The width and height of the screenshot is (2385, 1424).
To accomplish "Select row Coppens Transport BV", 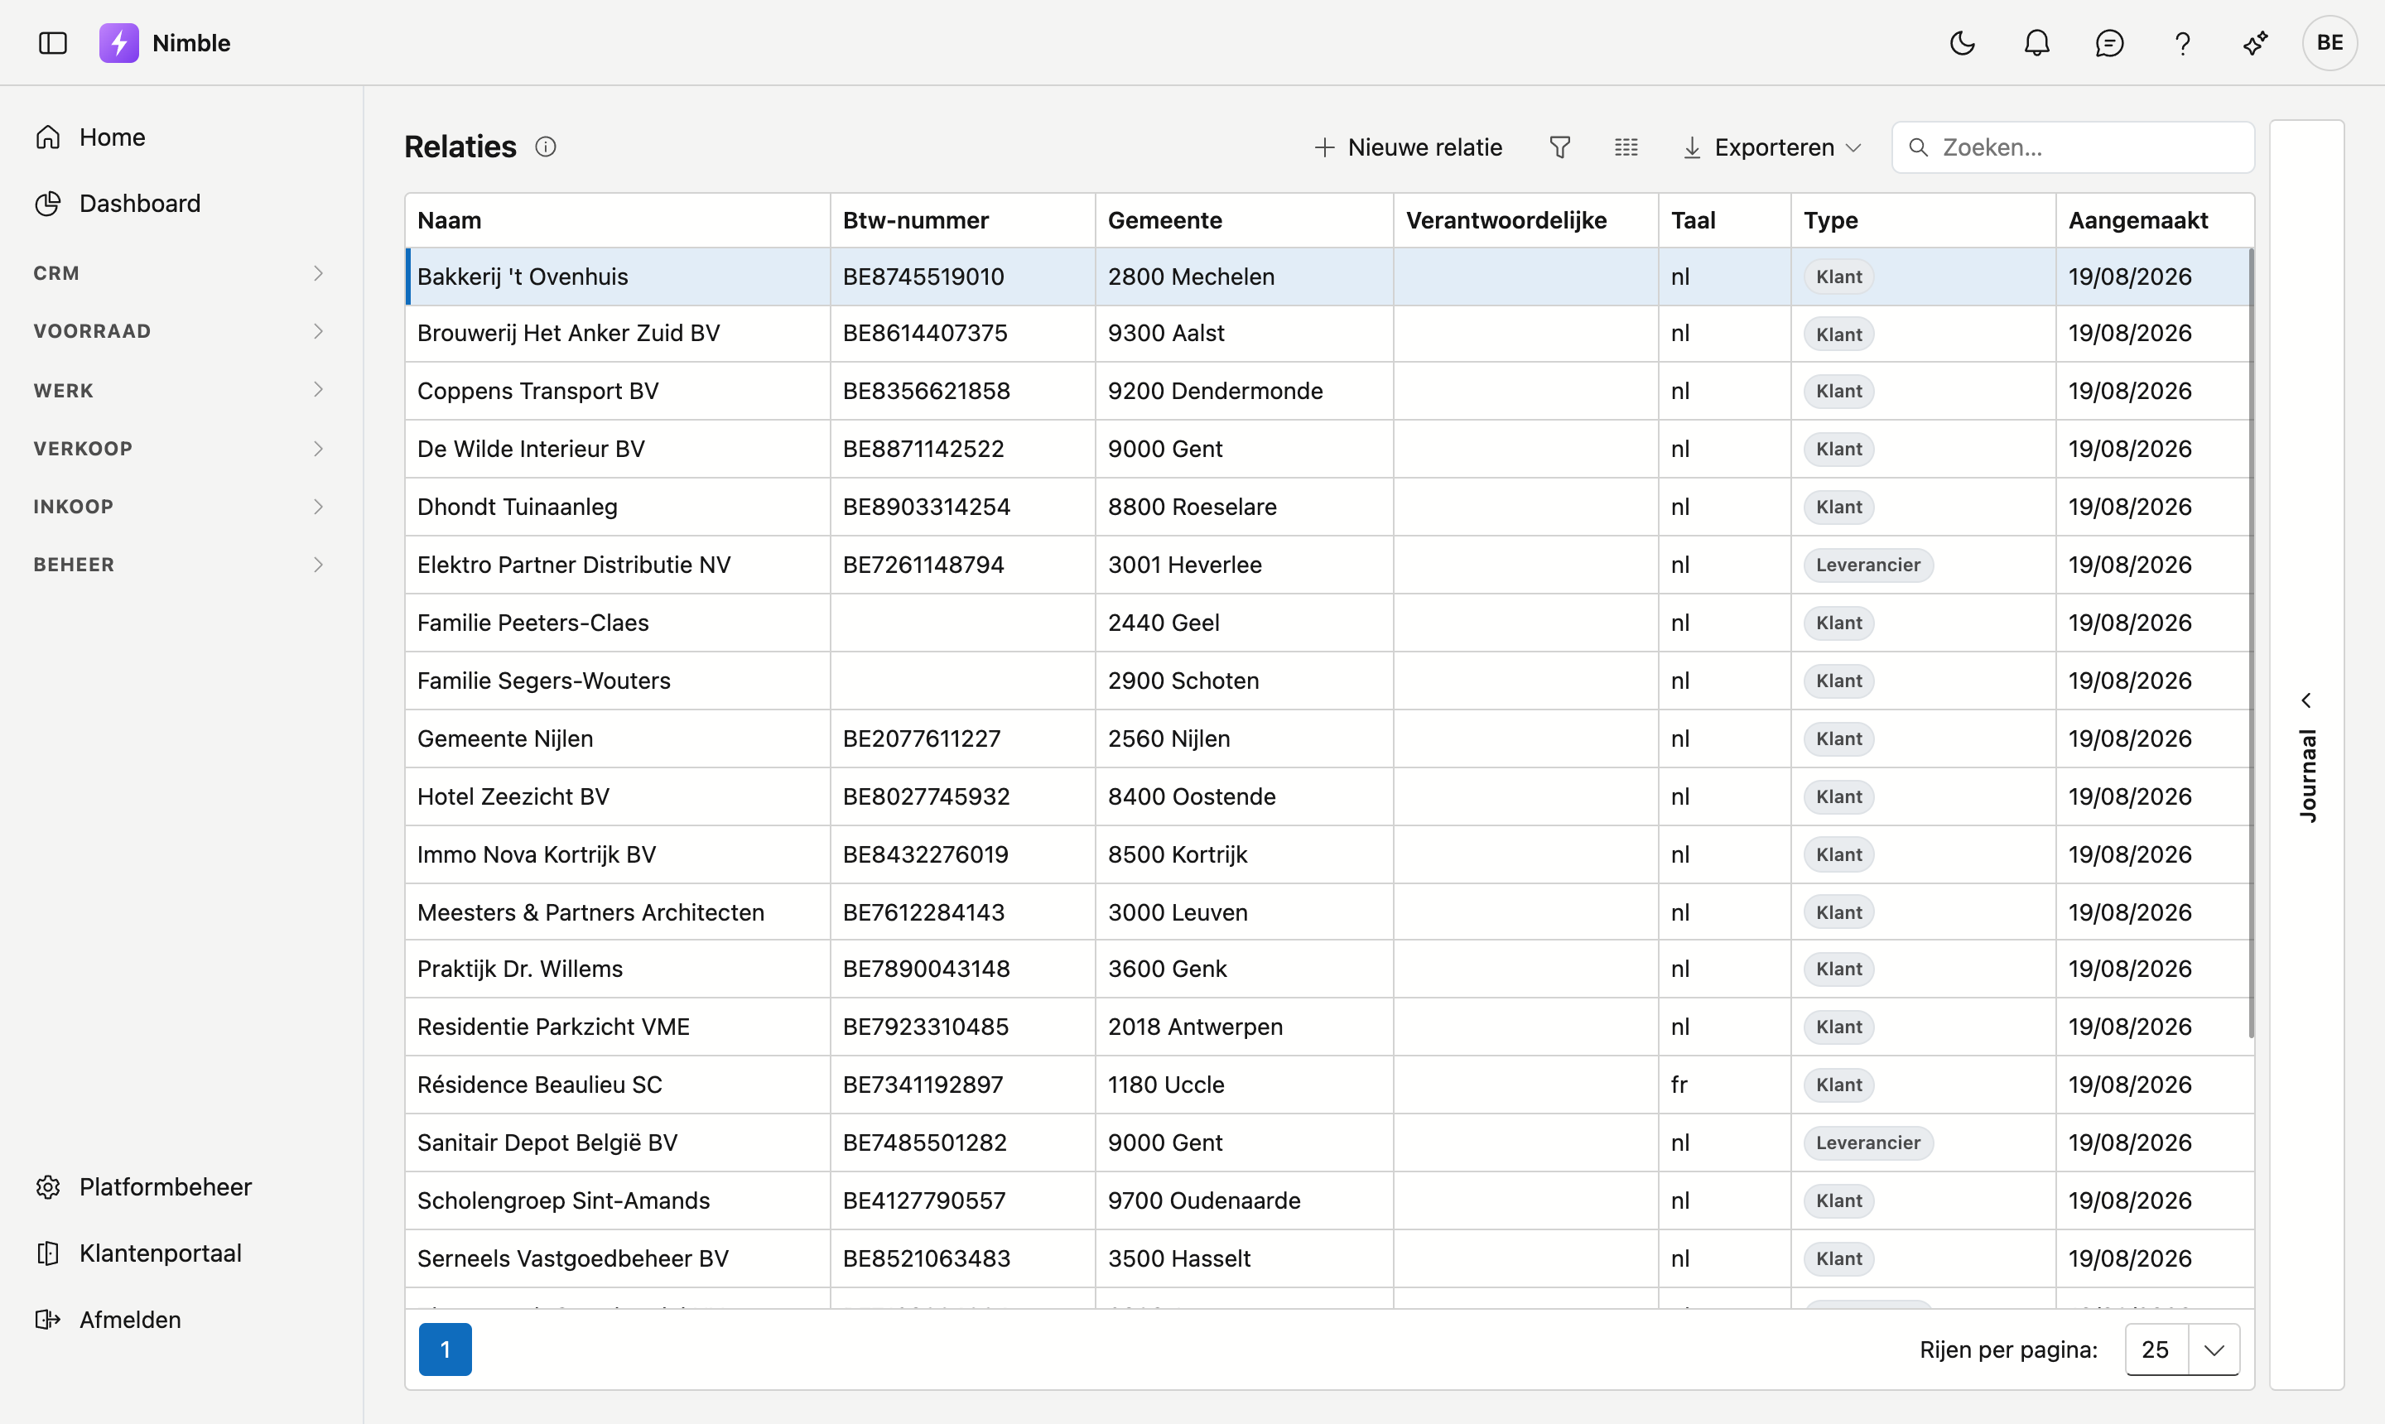I will pos(1329,391).
